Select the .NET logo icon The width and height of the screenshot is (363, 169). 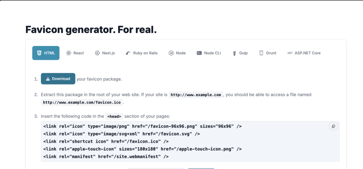290,53
